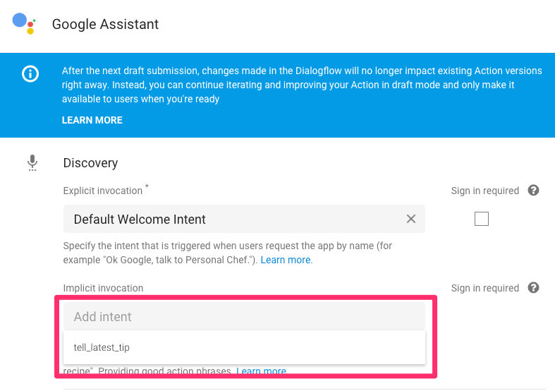The height and width of the screenshot is (391, 555).
Task: Open Learn more link below action phrases text
Action: pos(261,371)
